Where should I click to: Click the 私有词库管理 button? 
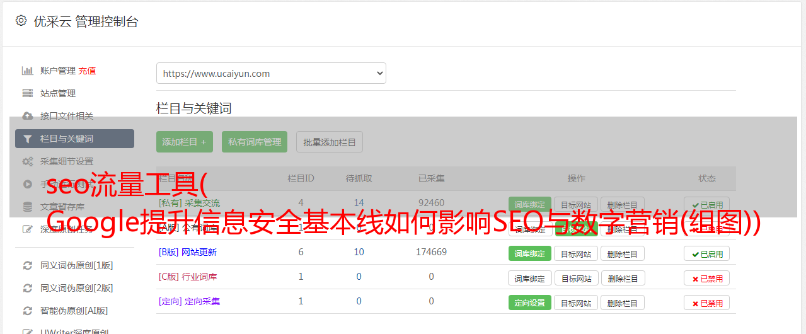click(255, 142)
